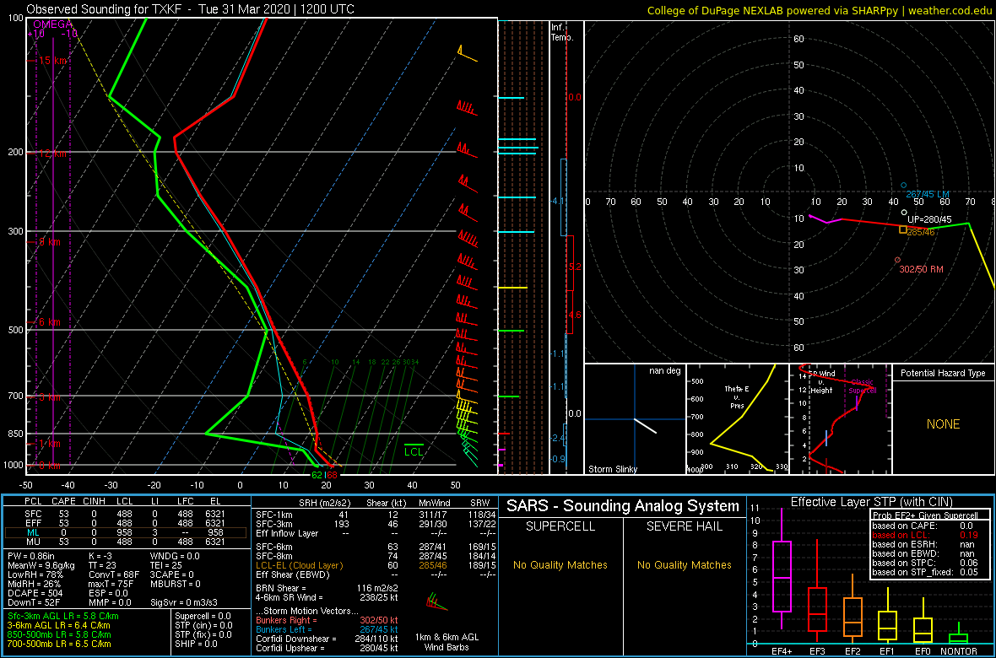Screen dimensions: 996x658
Task: Click the red surface temperature value 68
Action: point(332,474)
